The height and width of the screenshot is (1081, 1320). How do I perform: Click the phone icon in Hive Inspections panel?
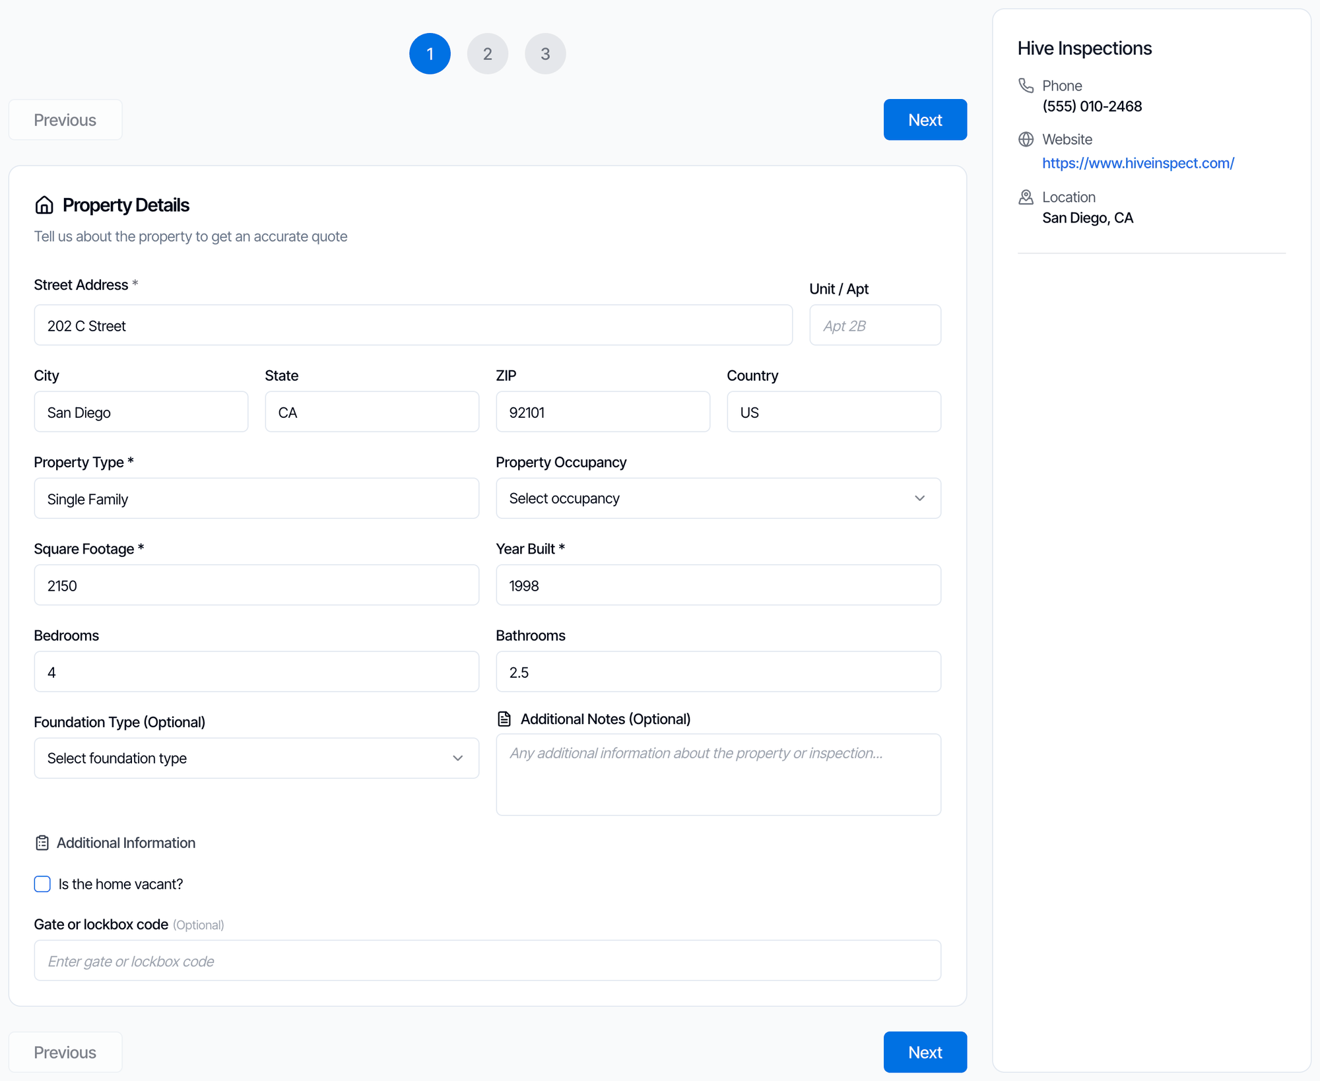[x=1026, y=86]
